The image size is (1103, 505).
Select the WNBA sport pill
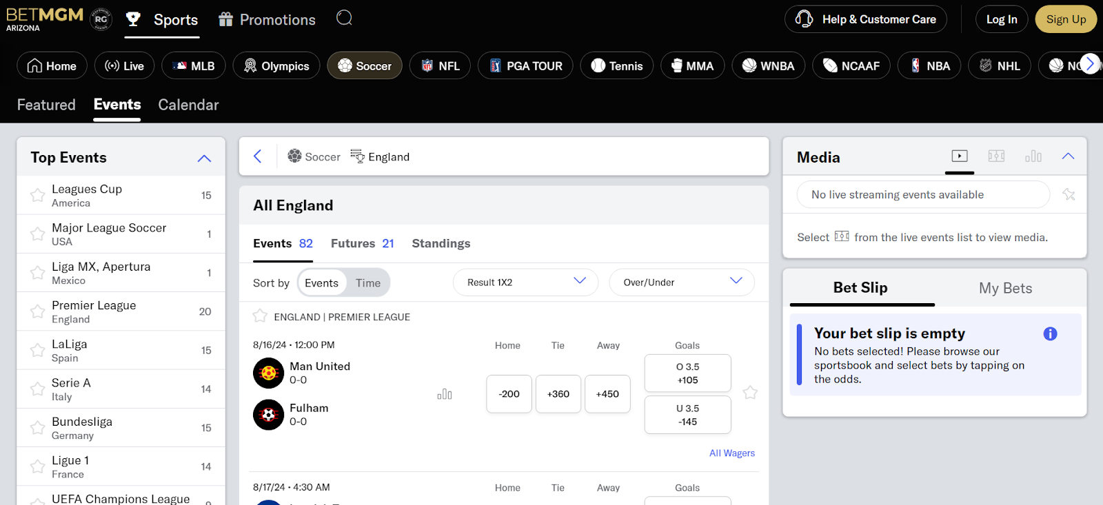tap(769, 66)
